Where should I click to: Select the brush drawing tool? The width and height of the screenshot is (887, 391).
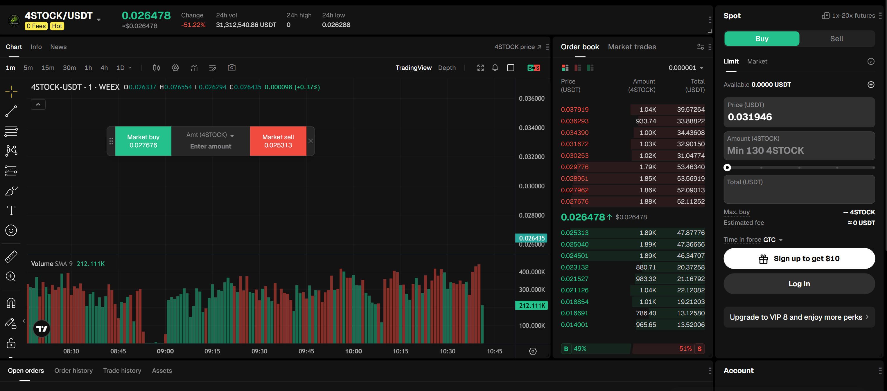(x=11, y=191)
